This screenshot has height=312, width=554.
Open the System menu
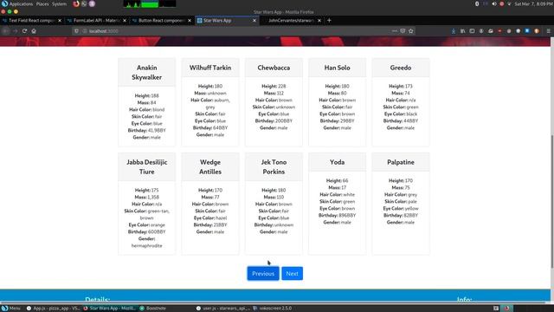59,3
